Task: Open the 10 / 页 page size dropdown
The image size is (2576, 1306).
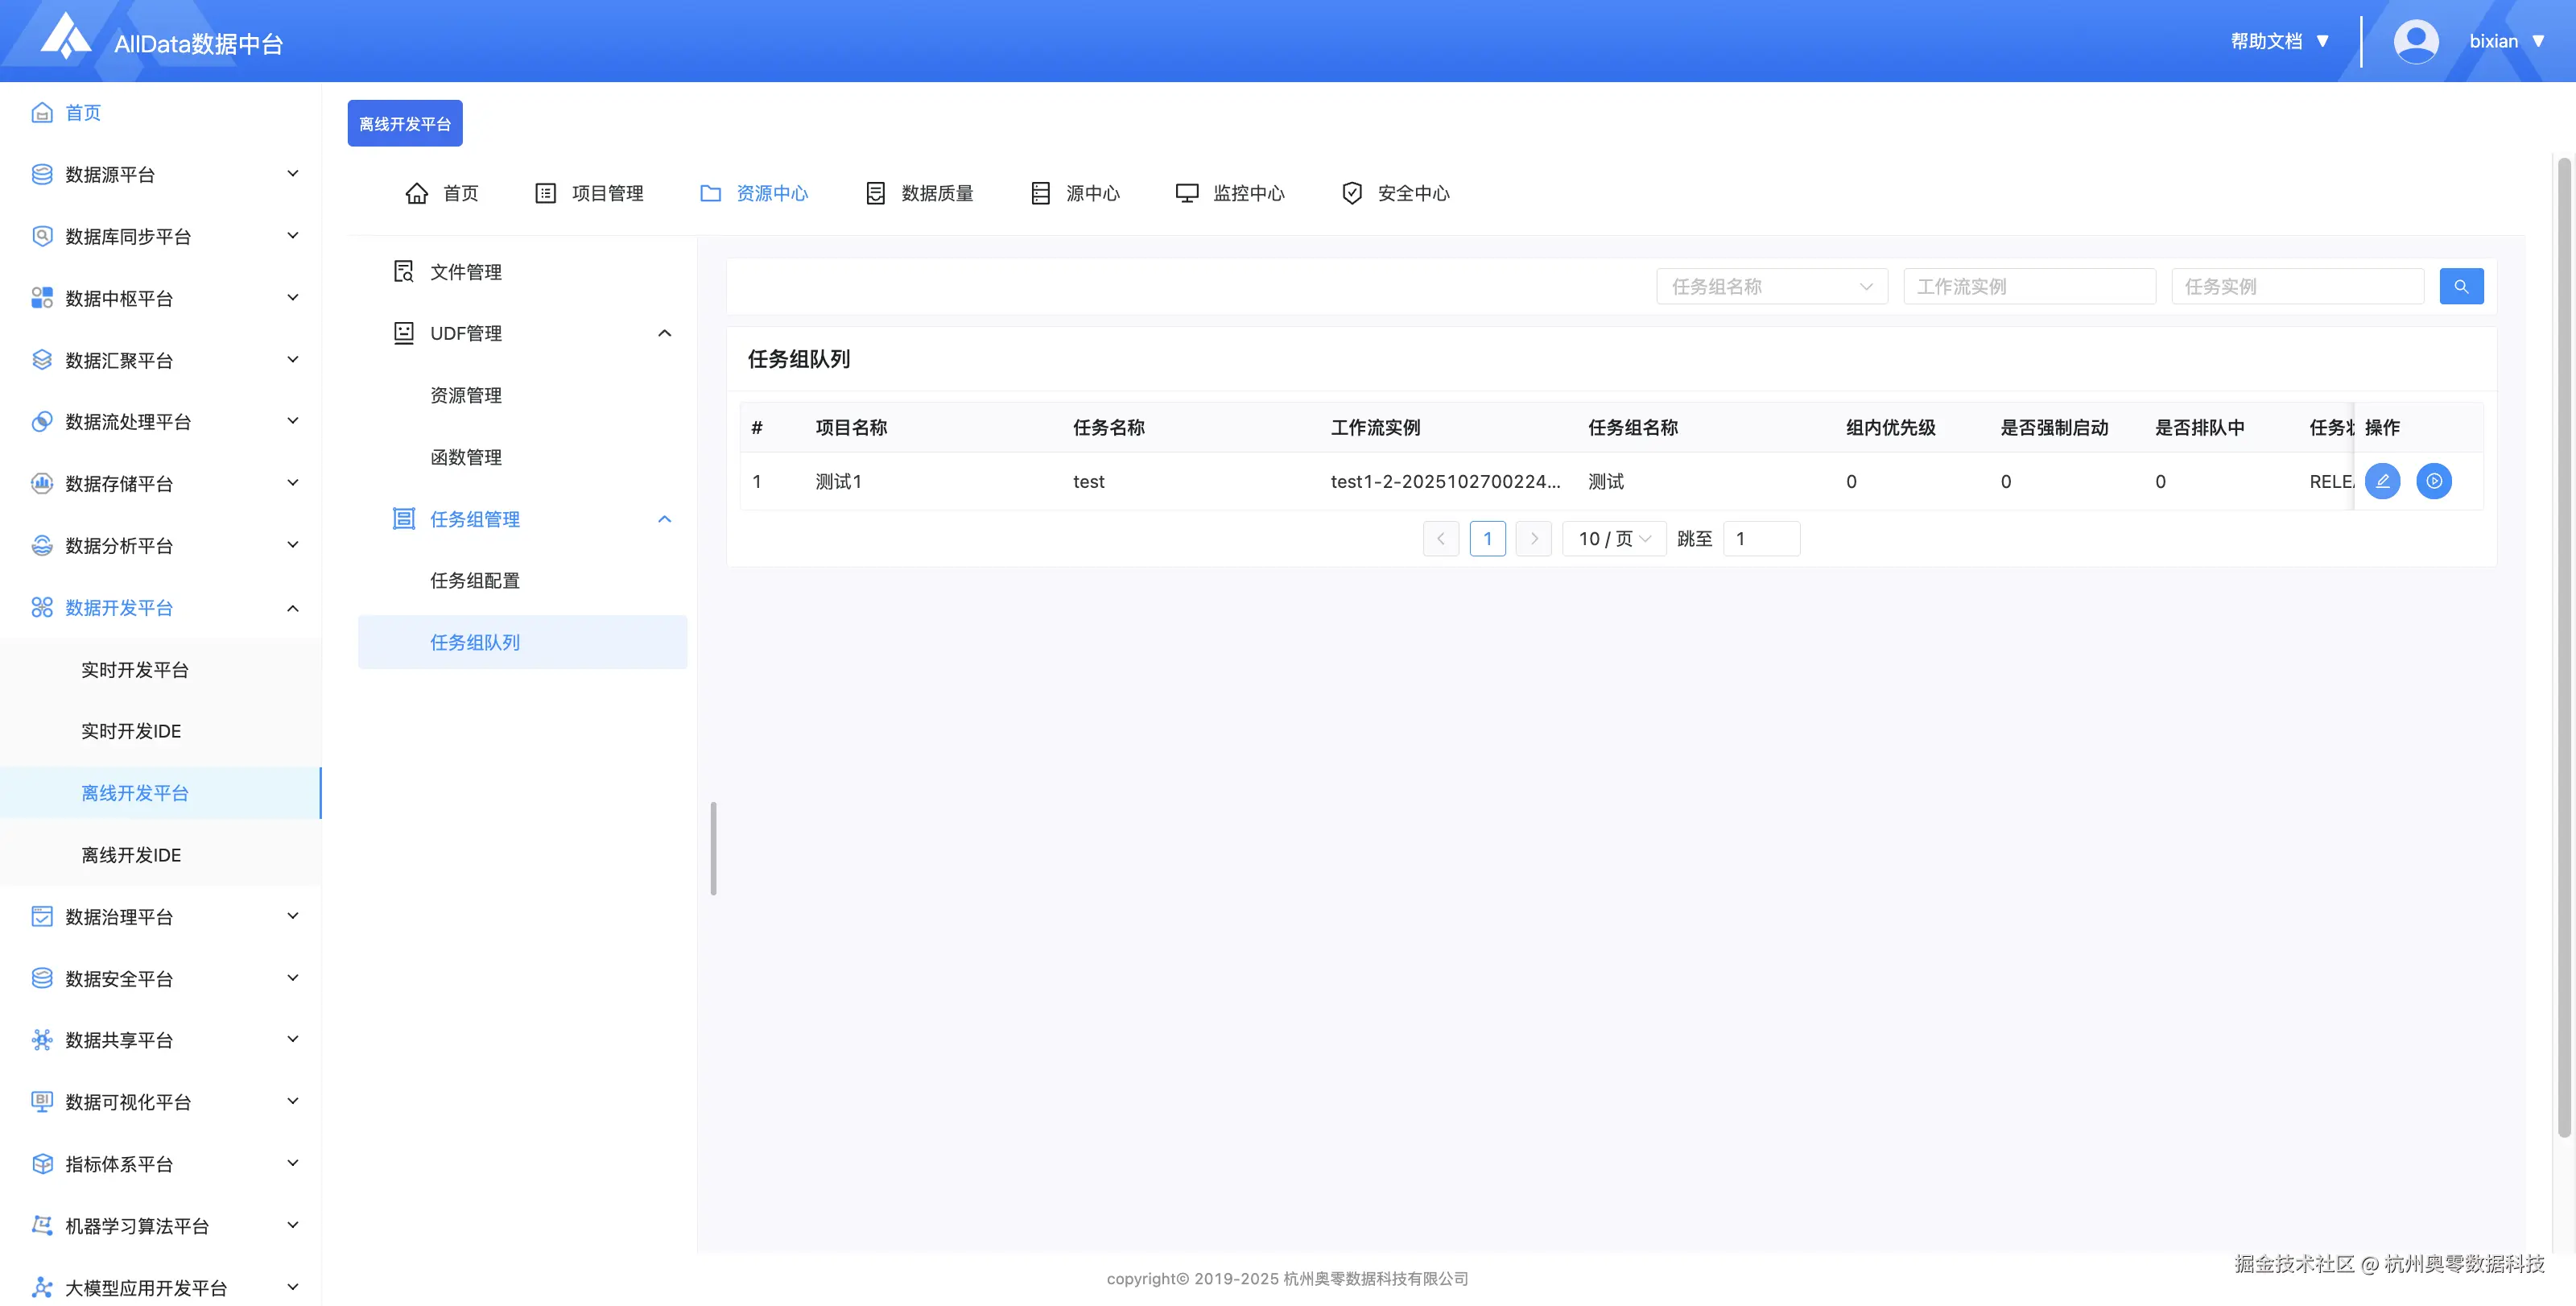Action: pyautogui.click(x=1613, y=539)
